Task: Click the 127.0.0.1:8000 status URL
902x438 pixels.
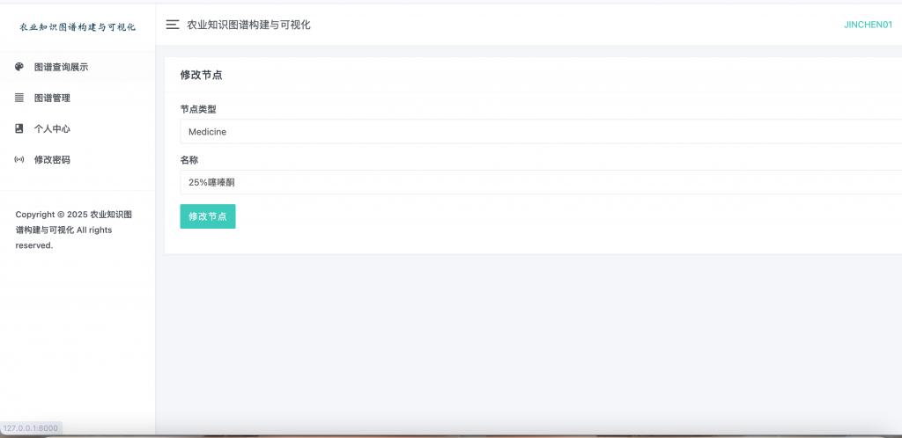Action: tap(31, 428)
